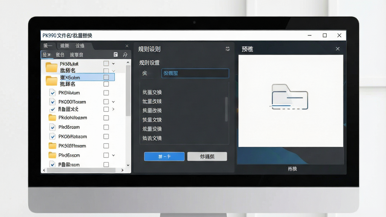The width and height of the screenshot is (386, 217).
Task: Click the file icon beside PK08ihlatrom
Action: click(x=52, y=136)
